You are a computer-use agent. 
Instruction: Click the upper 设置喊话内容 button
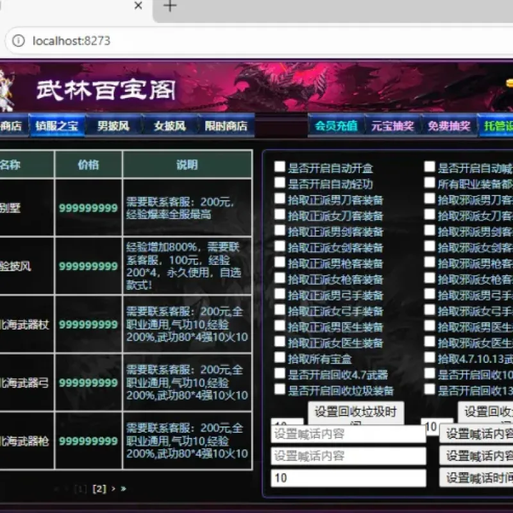click(478, 434)
